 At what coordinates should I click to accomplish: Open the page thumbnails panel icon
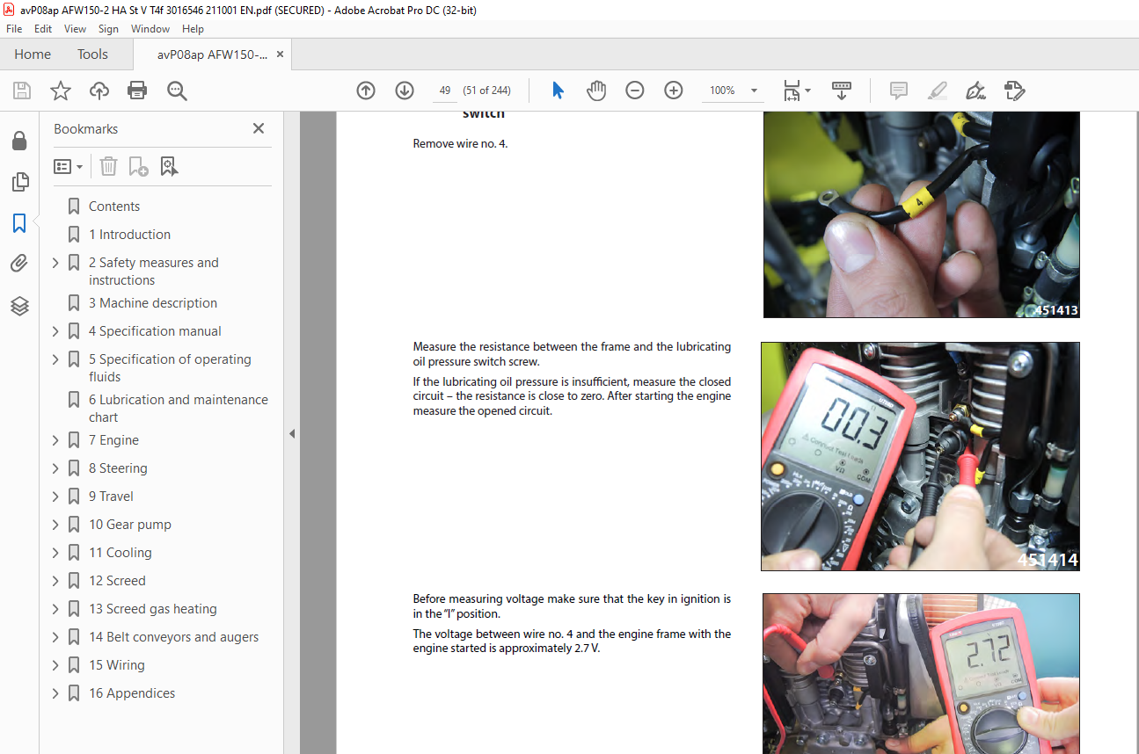point(19,182)
